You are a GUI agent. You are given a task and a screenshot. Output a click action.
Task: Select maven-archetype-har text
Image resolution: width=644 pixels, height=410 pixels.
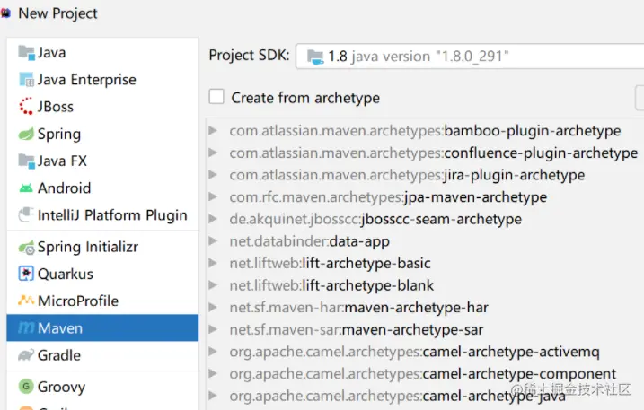pos(417,308)
